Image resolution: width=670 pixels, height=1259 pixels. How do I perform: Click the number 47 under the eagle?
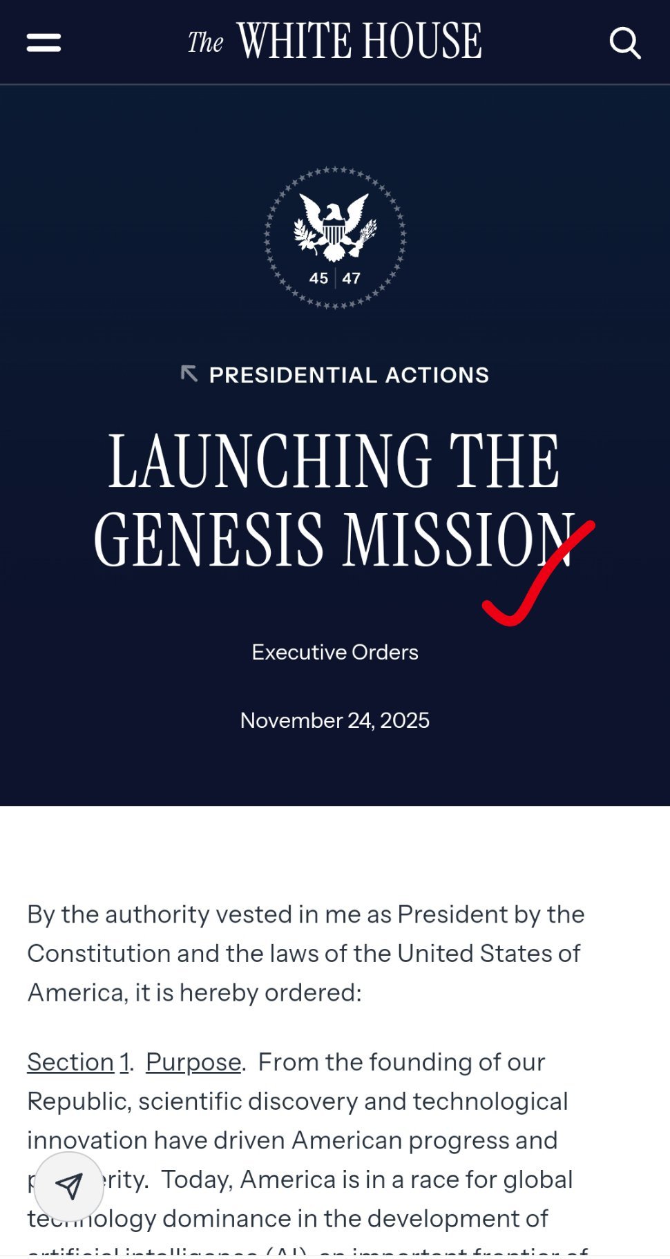pos(352,278)
